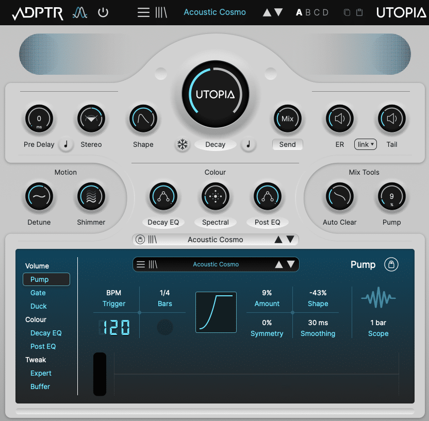This screenshot has width=429, height=421.
Task: Open the top preset library browser icon
Action: [x=161, y=12]
